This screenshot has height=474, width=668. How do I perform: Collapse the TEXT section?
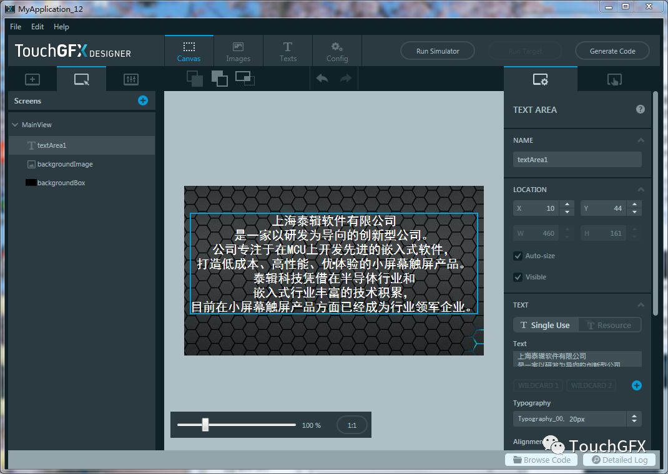click(x=641, y=305)
